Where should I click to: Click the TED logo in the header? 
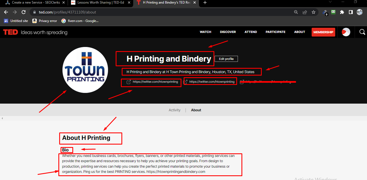pos(11,32)
